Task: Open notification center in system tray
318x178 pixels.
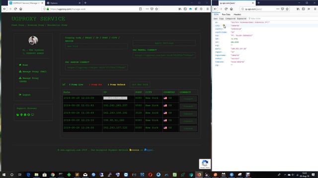Action: click(314, 175)
